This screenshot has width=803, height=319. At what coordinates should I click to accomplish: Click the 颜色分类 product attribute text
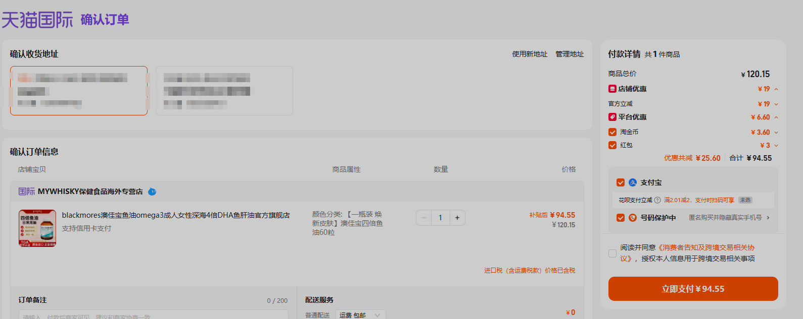(x=348, y=223)
